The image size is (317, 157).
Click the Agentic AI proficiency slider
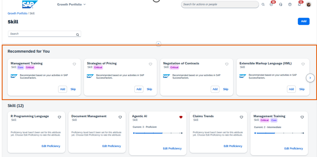[158, 133]
